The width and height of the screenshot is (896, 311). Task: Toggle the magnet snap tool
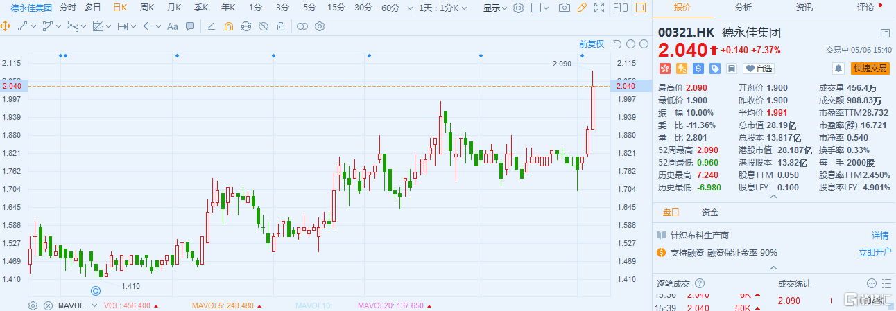coord(229,26)
